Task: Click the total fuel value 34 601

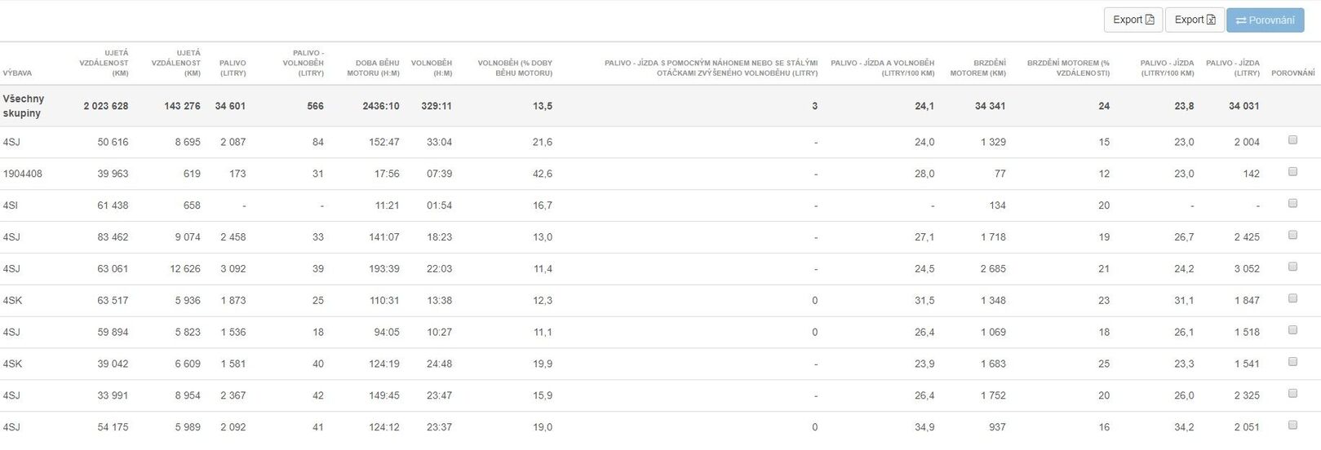Action: (230, 106)
